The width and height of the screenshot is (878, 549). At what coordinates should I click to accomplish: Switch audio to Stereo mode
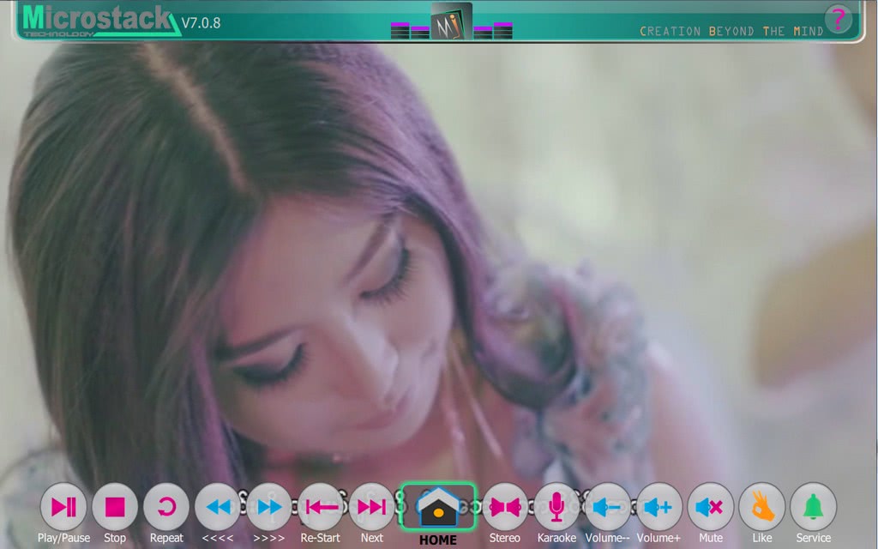coord(505,507)
